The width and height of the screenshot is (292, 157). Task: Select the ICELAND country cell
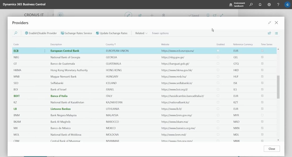tap(111, 83)
